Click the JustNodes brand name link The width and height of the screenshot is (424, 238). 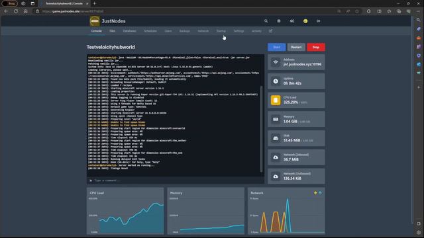[113, 21]
